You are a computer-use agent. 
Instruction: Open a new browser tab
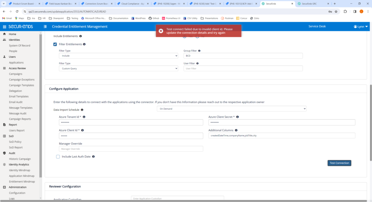[335, 4]
